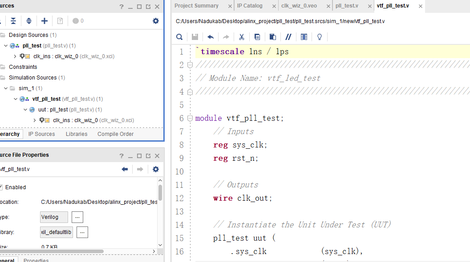This screenshot has width=470, height=262.
Task: Open Find in the text editor
Action: click(179, 37)
